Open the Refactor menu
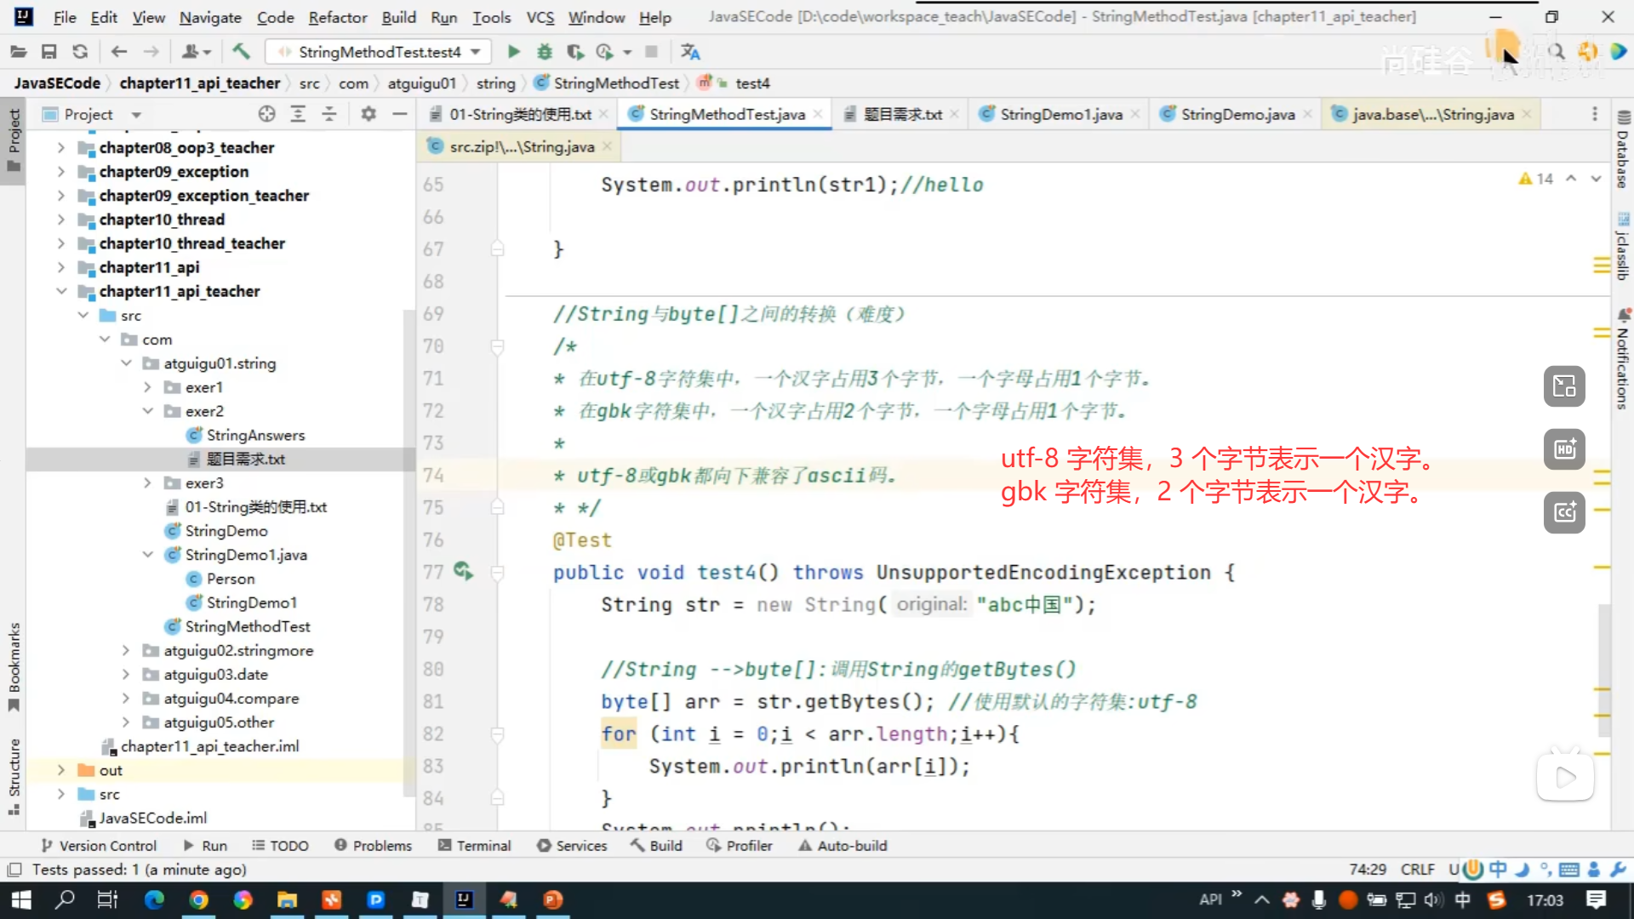1634x919 pixels. [x=337, y=17]
